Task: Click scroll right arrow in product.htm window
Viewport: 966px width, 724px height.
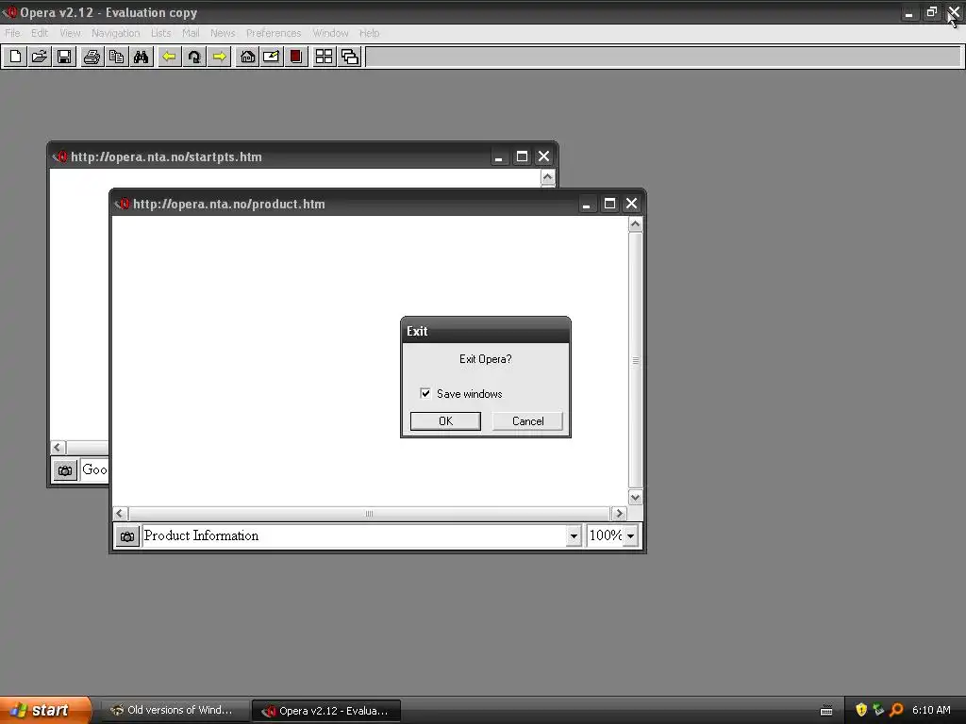Action: tap(619, 514)
